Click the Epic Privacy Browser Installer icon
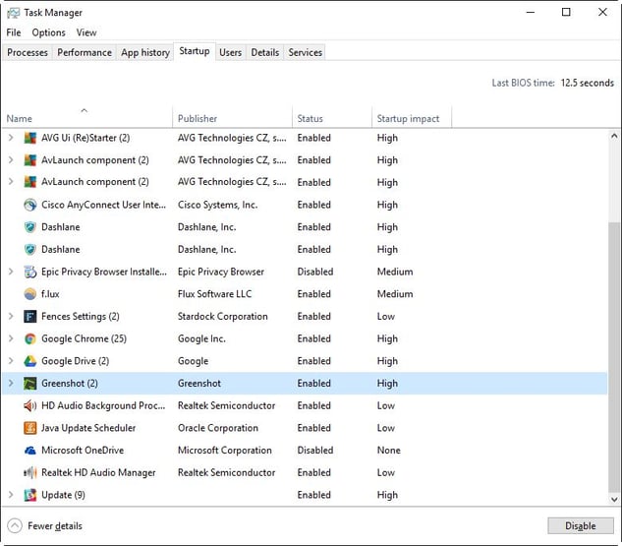 30,272
